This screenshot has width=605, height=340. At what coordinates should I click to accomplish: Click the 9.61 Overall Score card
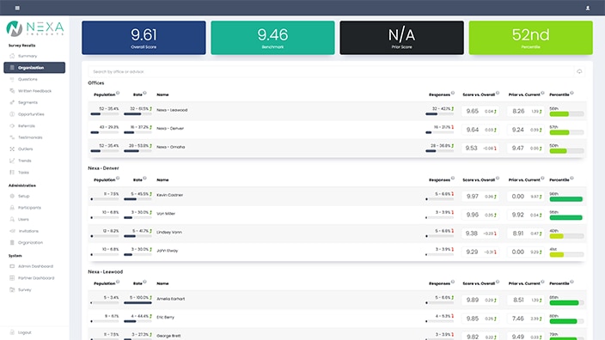click(x=144, y=38)
